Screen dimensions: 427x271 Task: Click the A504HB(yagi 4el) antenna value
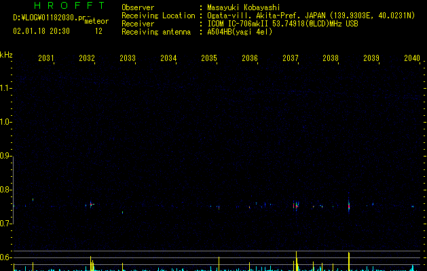(240, 32)
